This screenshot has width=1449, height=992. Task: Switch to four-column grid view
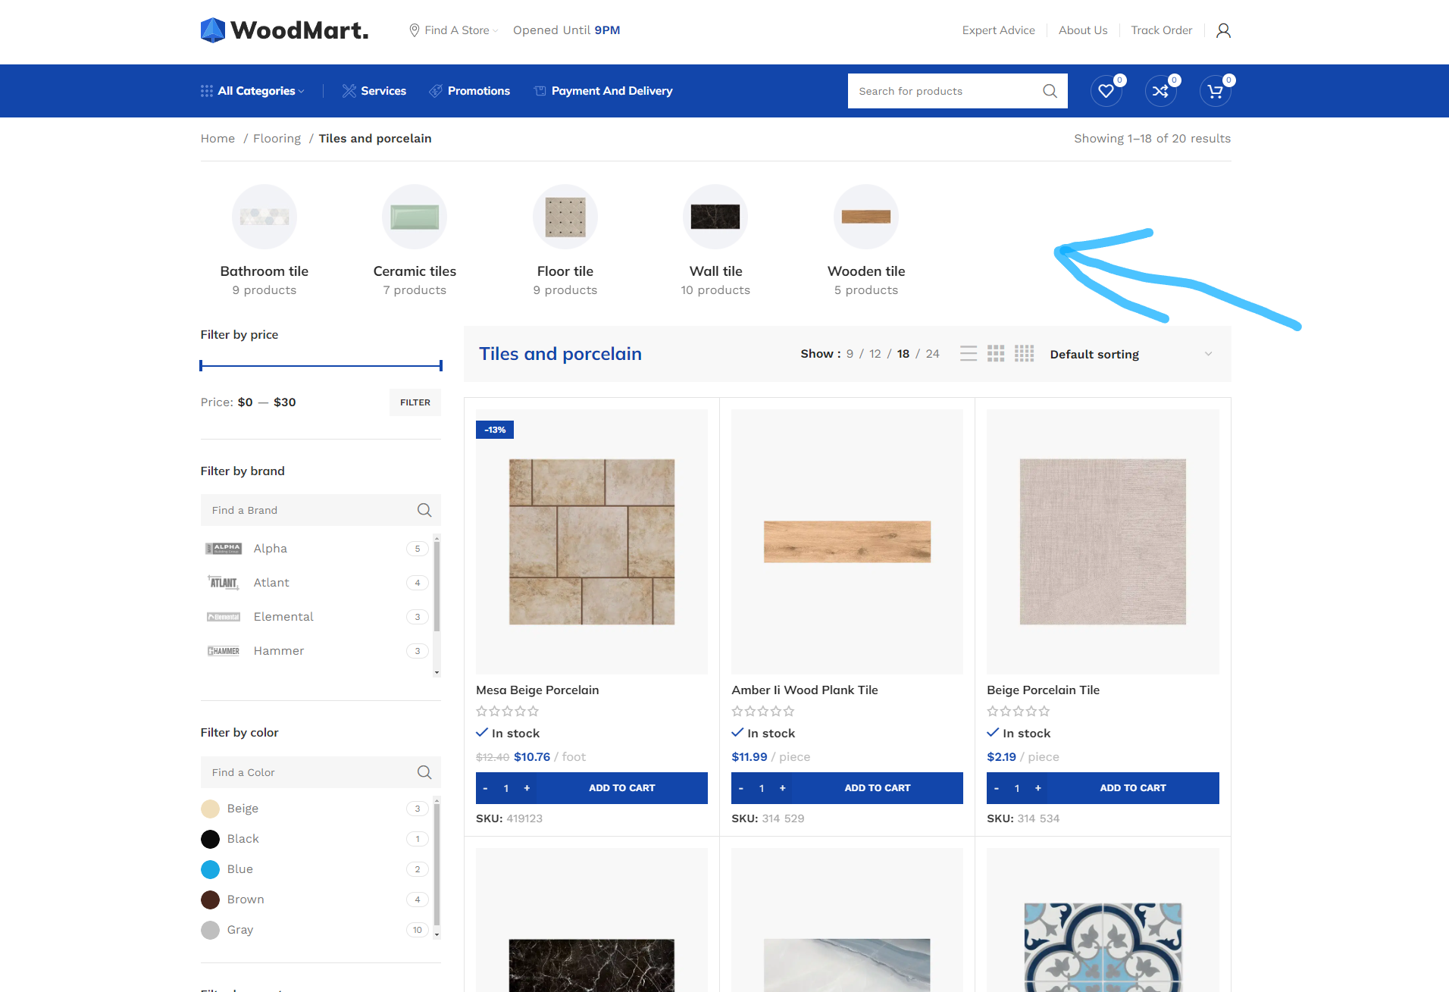pos(1025,354)
